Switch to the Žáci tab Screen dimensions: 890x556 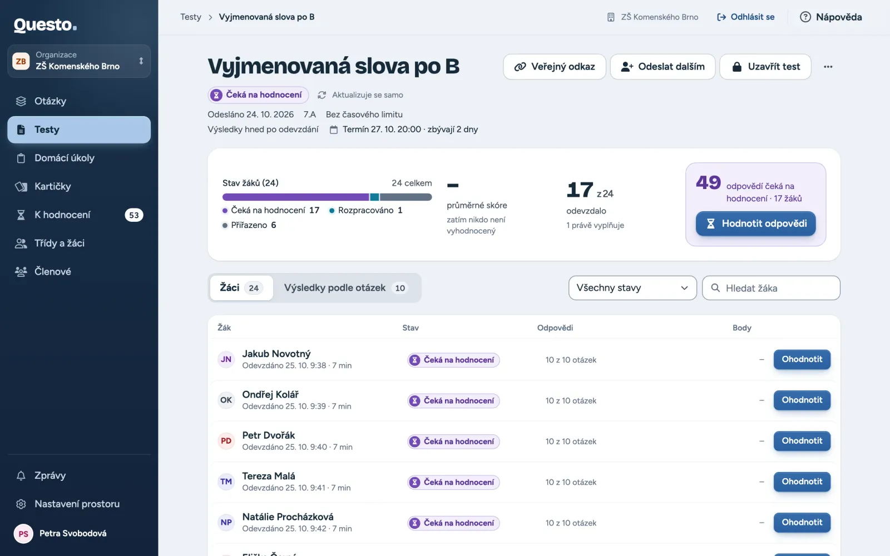[241, 288]
